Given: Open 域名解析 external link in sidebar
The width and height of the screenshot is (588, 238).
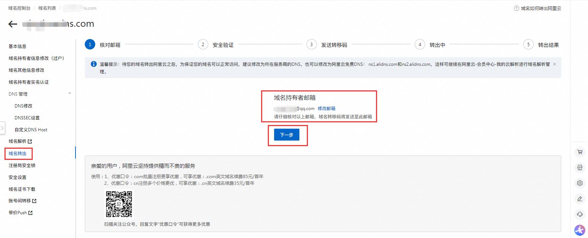Looking at the screenshot, I should 20,141.
